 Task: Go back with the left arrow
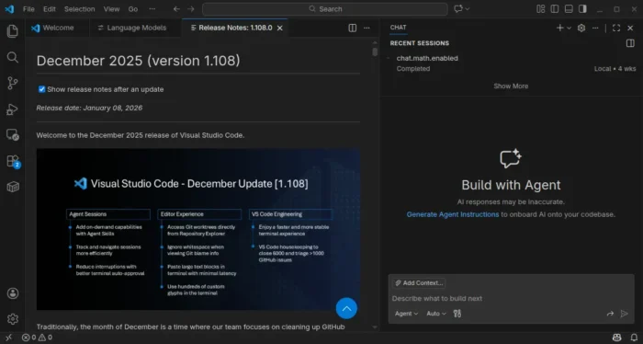coord(176,8)
